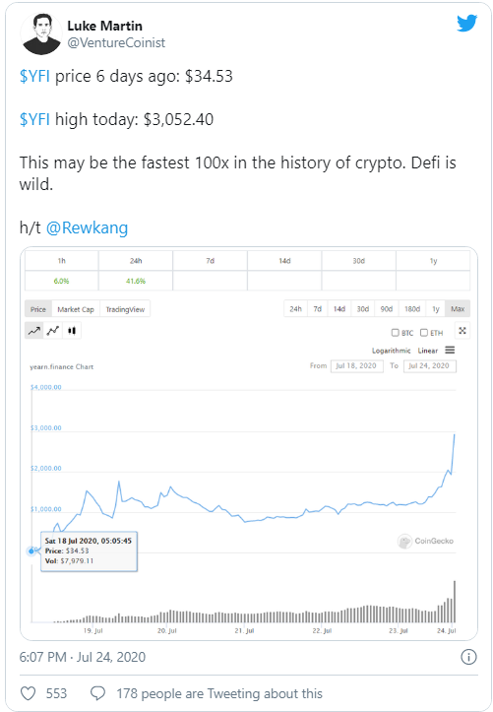The image size is (493, 712).
Task: Enable the BTC comparison checkbox
Action: [395, 333]
